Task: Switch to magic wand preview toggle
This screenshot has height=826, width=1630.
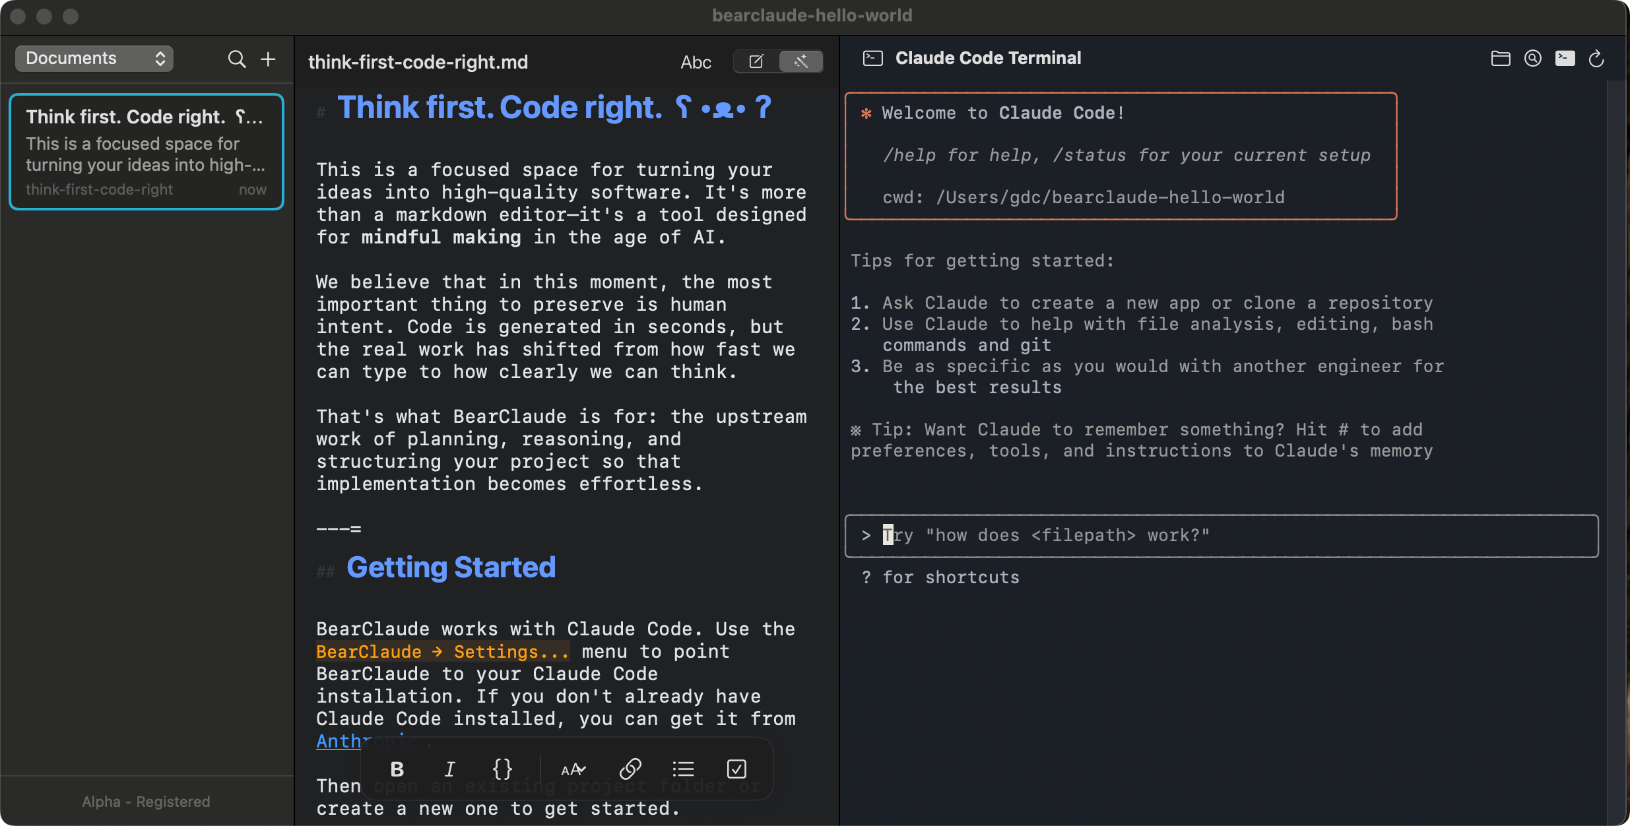Action: [800, 61]
